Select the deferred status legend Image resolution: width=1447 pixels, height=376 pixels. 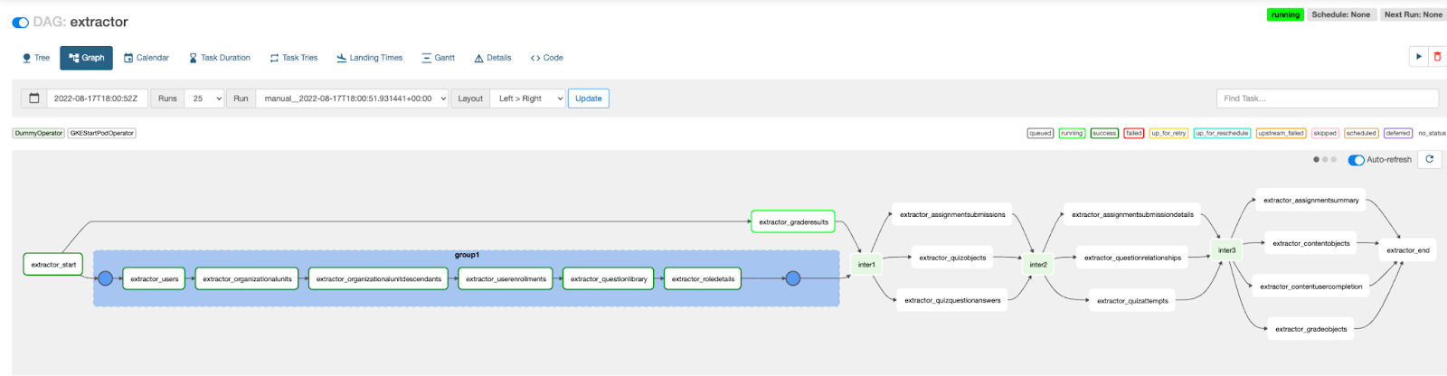coord(1398,133)
